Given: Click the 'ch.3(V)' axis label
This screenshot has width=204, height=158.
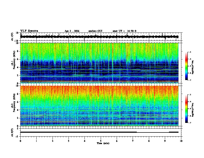Looking at the screenshot, I should pyautogui.click(x=12, y=132).
